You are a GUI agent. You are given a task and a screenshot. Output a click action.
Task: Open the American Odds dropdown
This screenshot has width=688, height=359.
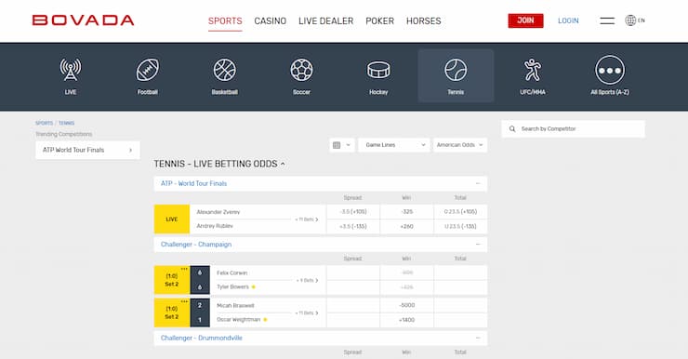tap(460, 145)
